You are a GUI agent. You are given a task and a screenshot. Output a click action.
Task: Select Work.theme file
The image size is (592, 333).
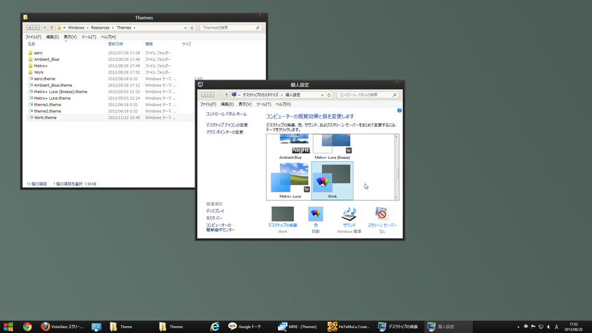(45, 117)
